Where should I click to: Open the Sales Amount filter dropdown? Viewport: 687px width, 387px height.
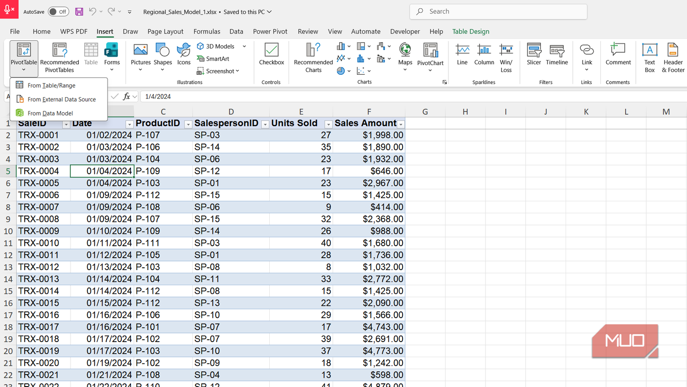(401, 125)
